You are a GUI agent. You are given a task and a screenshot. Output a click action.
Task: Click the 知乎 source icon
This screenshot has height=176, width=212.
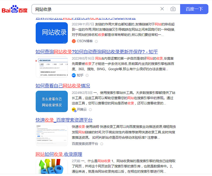pos(74,75)
